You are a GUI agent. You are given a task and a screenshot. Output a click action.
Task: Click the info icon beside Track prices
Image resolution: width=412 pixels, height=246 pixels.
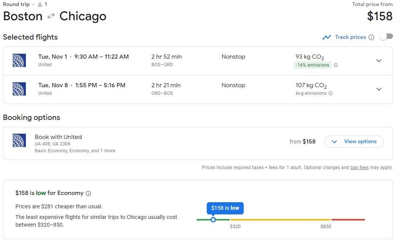[x=371, y=37]
